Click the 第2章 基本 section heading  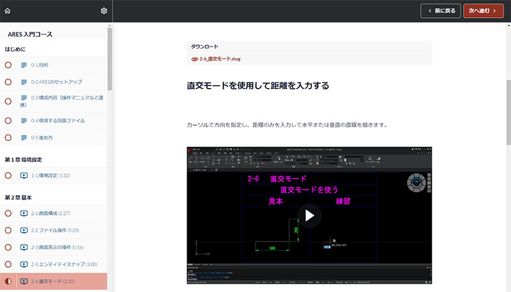(19, 198)
